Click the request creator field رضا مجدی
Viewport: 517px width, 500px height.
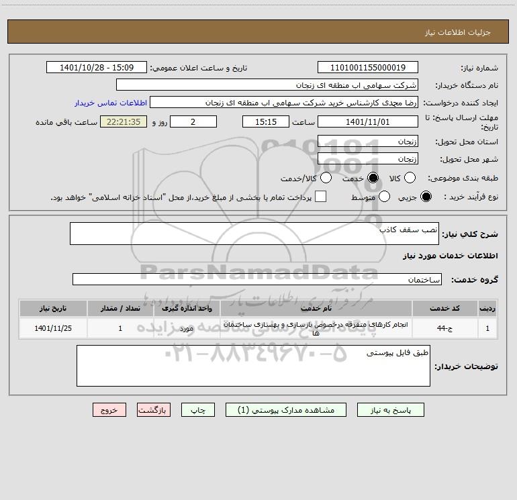284,103
